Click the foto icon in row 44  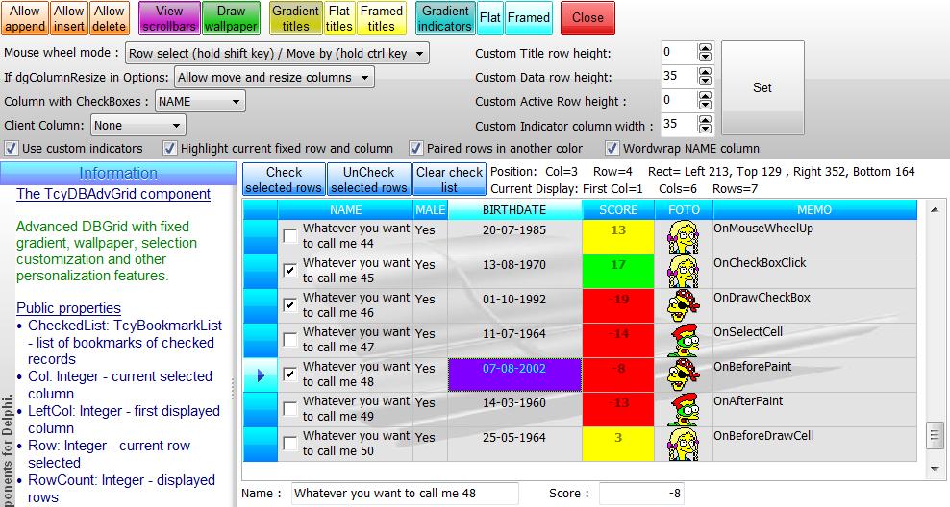pos(683,237)
